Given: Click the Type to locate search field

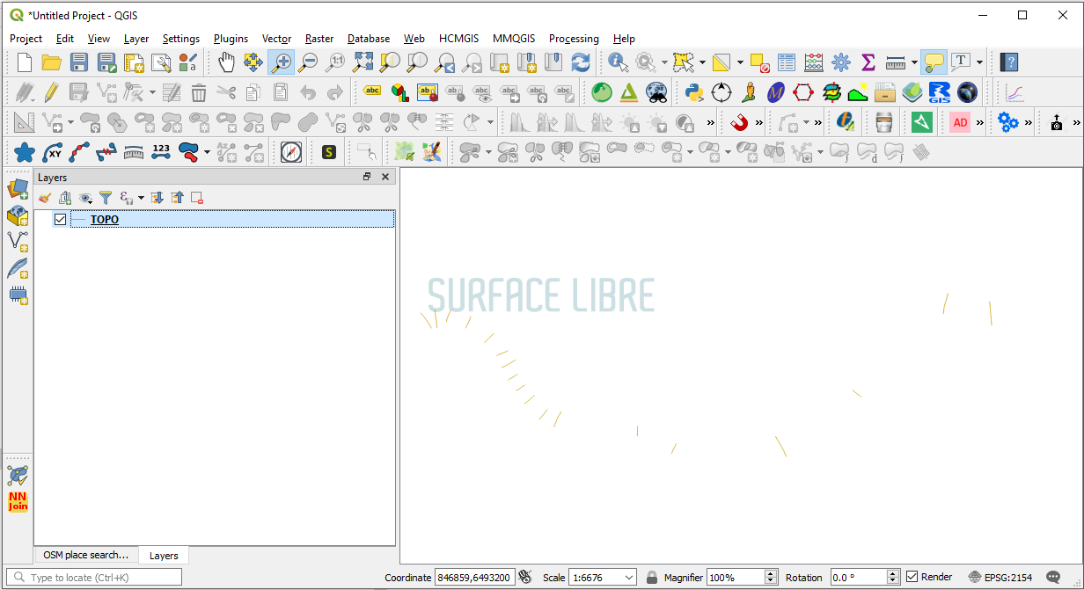Looking at the screenshot, I should 97,578.
